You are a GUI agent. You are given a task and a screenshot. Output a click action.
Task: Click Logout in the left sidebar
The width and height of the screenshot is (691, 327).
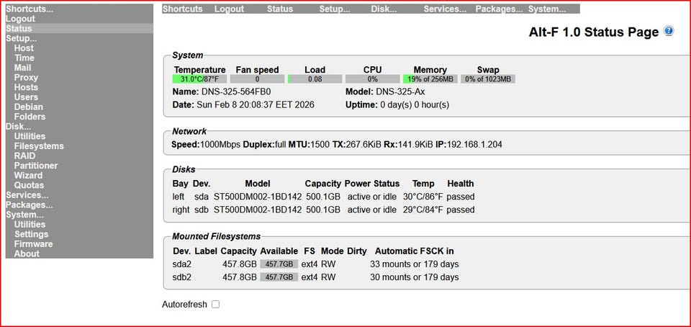coord(20,19)
